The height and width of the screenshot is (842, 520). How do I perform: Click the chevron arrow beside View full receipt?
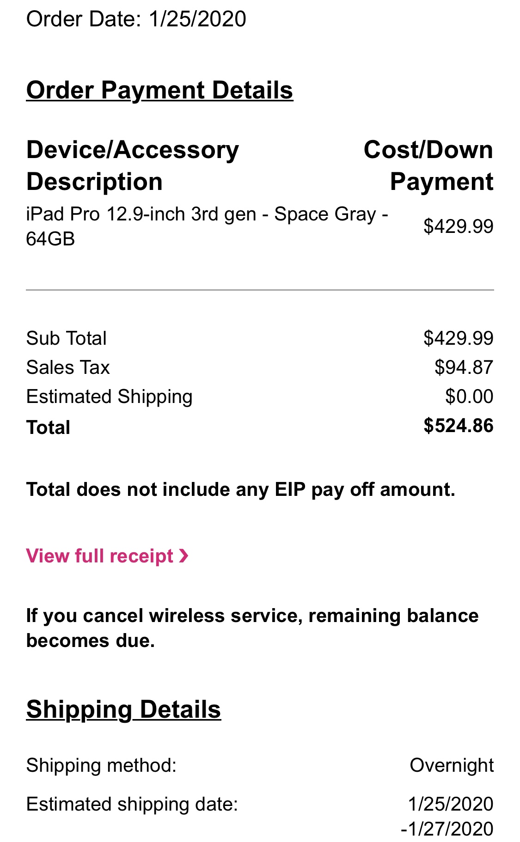pyautogui.click(x=184, y=556)
